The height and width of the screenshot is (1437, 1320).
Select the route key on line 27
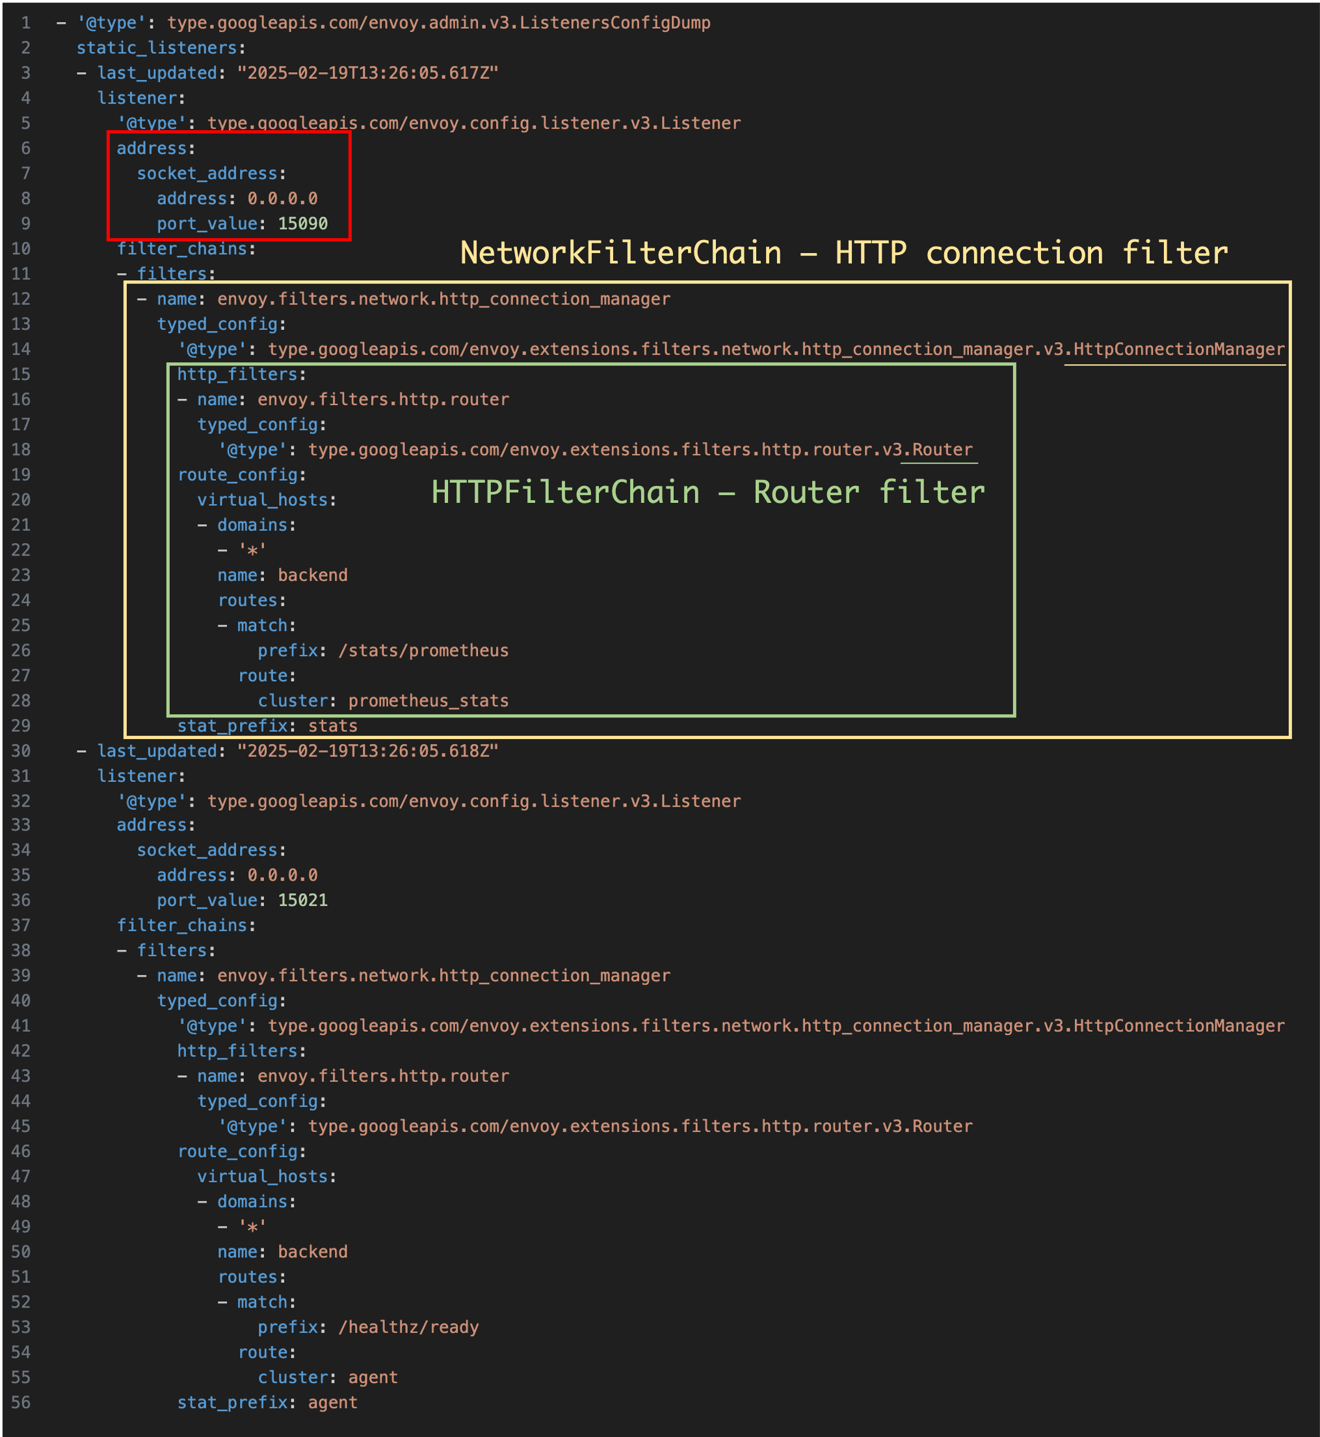coord(262,676)
